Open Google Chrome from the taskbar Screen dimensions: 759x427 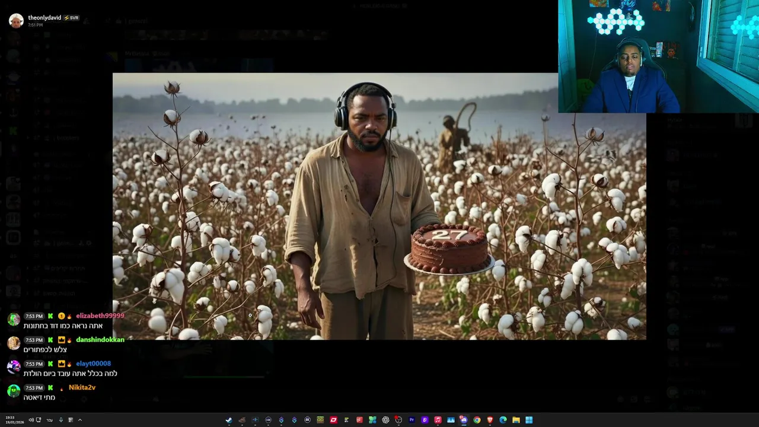(477, 420)
